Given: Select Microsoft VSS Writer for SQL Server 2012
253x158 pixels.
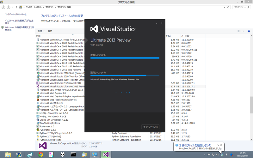Looking at the screenshot, I should (x=120, y=90).
